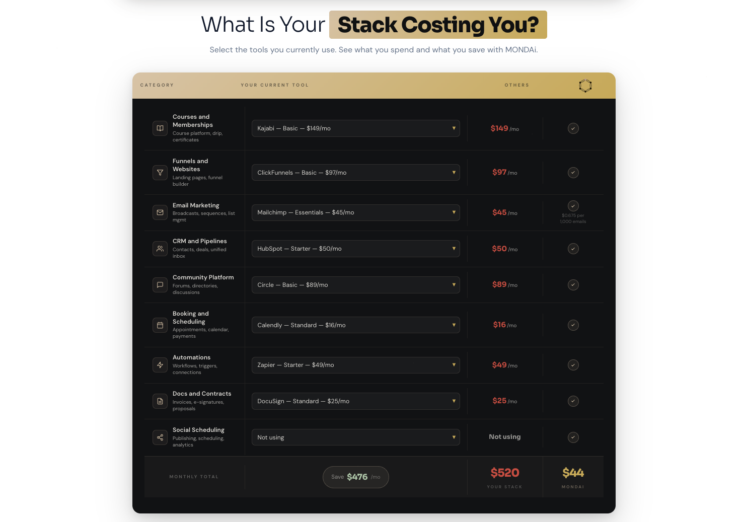This screenshot has height=522, width=744.
Task: Click the 'Others' column header
Action: tap(516, 85)
